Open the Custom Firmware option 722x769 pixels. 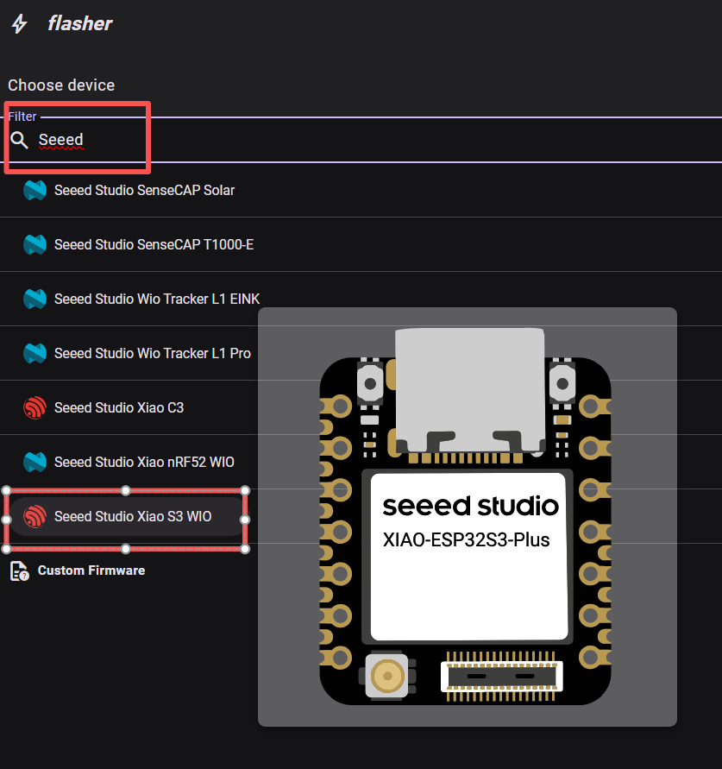click(91, 570)
